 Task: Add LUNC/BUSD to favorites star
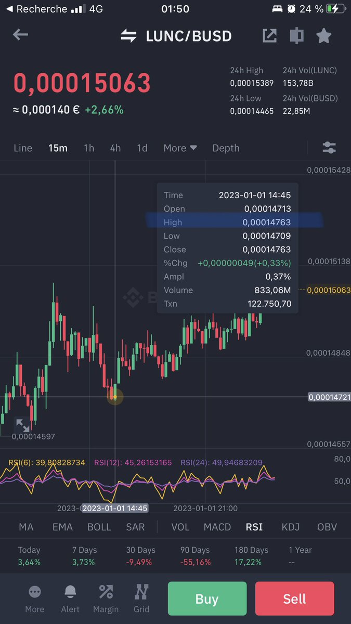pos(324,35)
